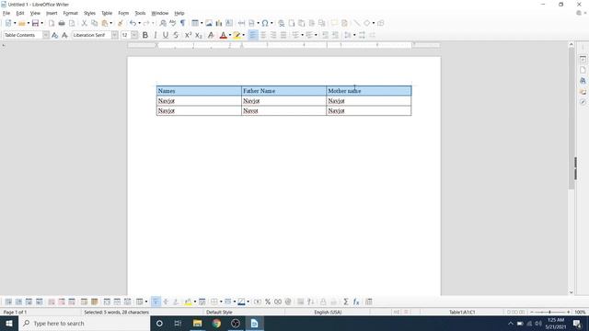Click the Merge Cells icon
Viewport: 589px width, 331px height.
[107, 302]
